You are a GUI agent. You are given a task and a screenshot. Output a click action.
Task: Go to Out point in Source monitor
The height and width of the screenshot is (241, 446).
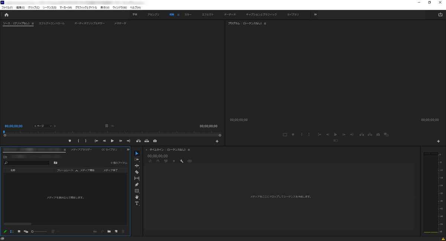[128, 141]
